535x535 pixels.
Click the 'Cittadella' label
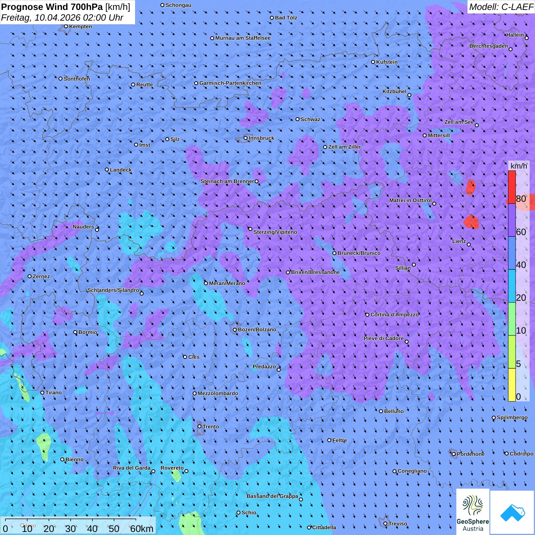[324, 527]
